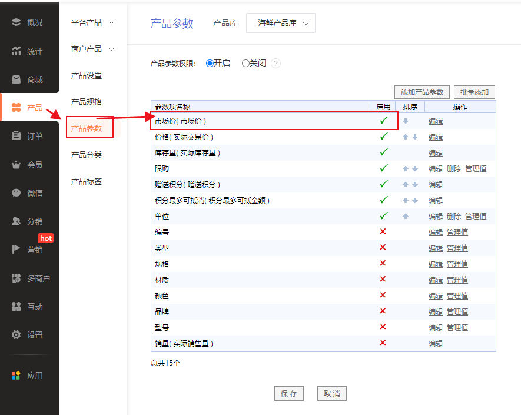Screen dimensions: 521x415
Task: Click the 保存 save button
Action: pyautogui.click(x=288, y=393)
